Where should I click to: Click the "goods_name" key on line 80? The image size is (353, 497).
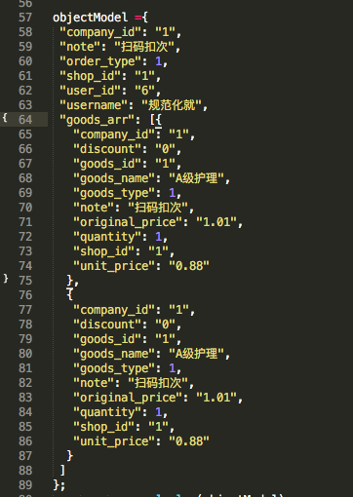[x=114, y=354]
